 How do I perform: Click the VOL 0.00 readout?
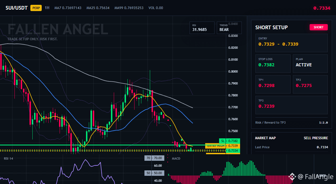coord(156,8)
